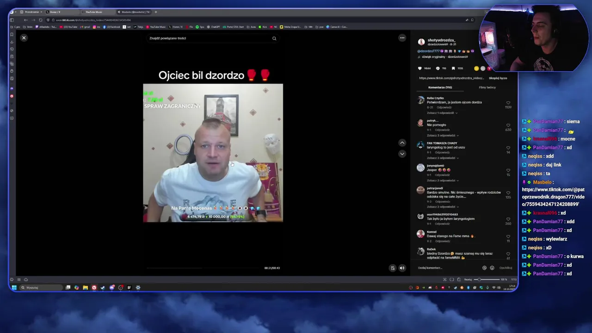Click the Opublikuj post button
Image resolution: width=592 pixels, height=333 pixels.
point(506,268)
